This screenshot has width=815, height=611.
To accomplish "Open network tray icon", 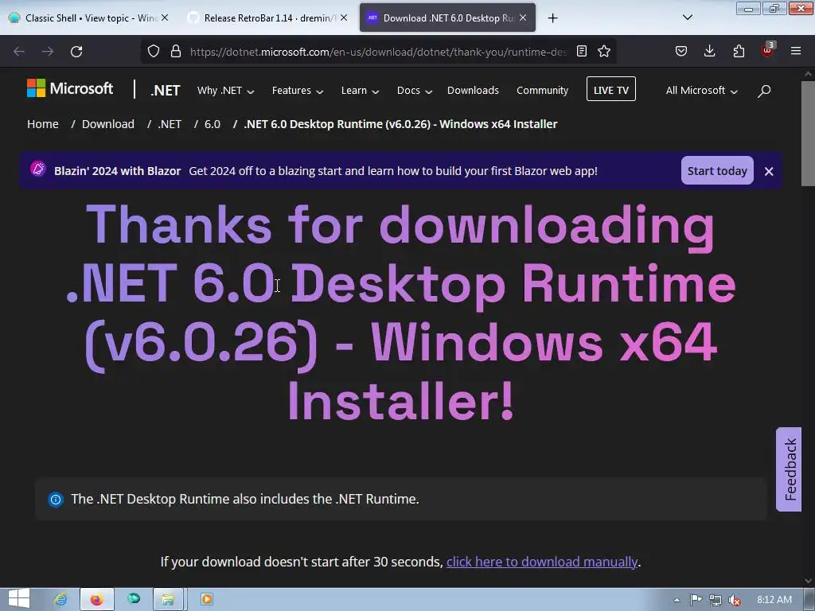I will (716, 600).
